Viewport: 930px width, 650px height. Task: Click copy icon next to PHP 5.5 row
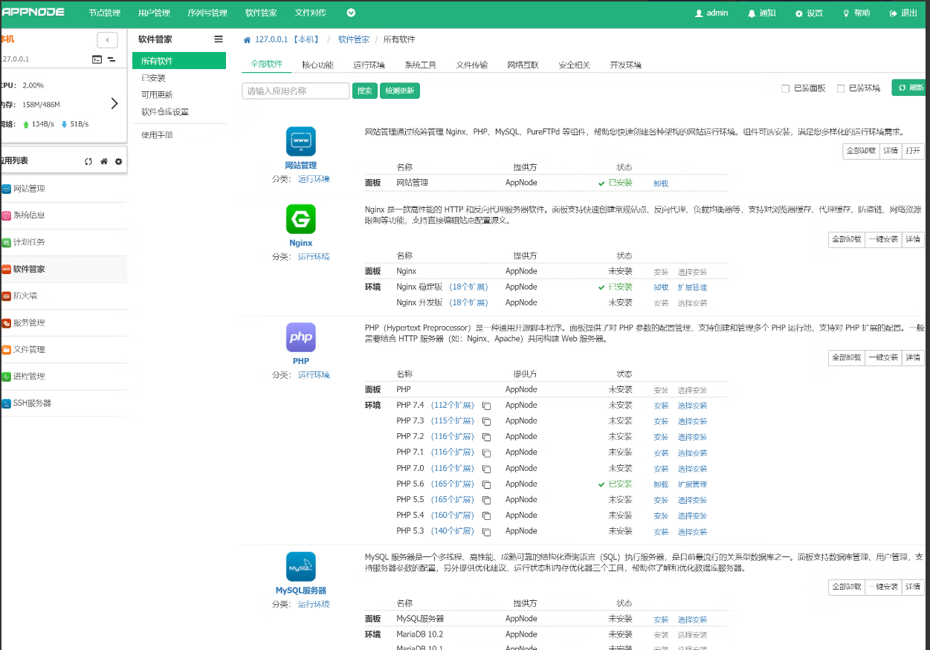pos(487,500)
